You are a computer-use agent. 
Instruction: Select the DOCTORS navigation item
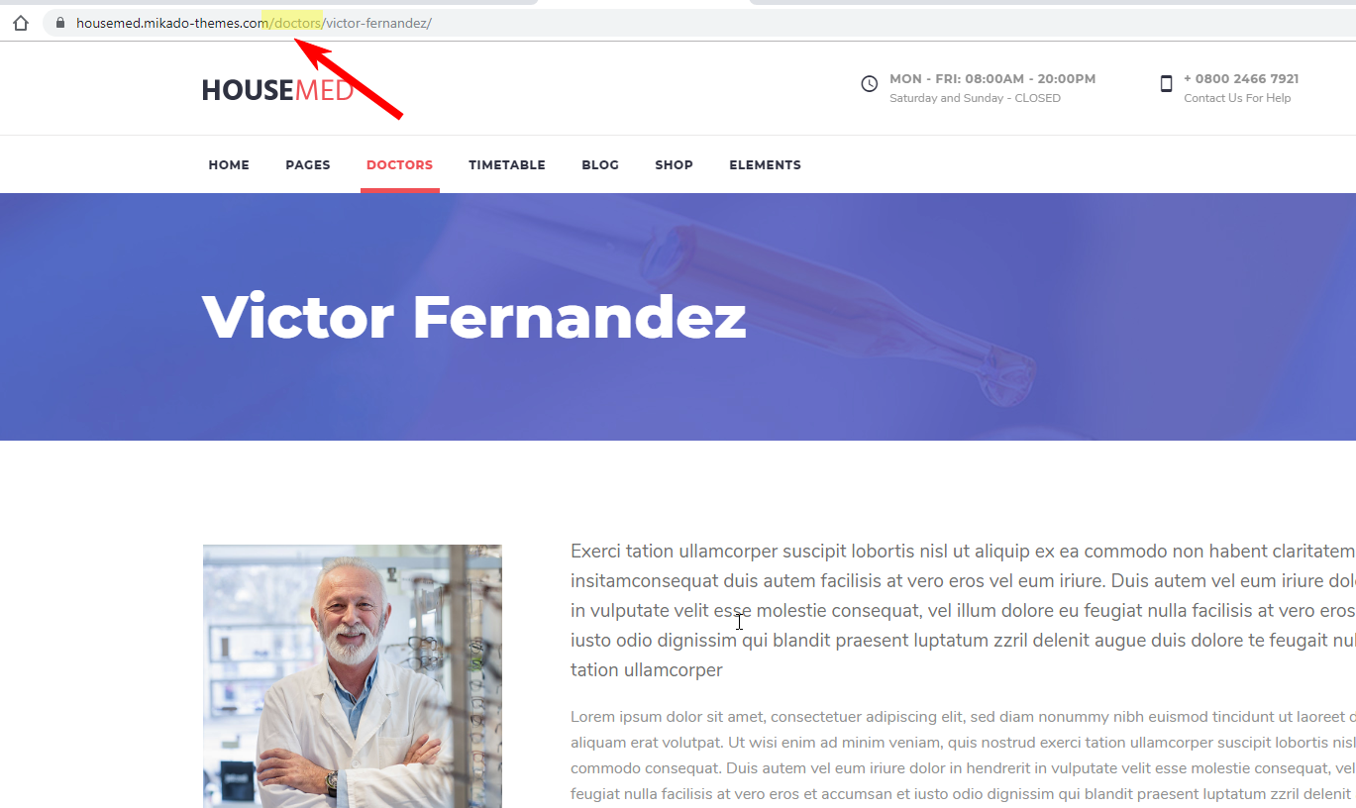[399, 165]
